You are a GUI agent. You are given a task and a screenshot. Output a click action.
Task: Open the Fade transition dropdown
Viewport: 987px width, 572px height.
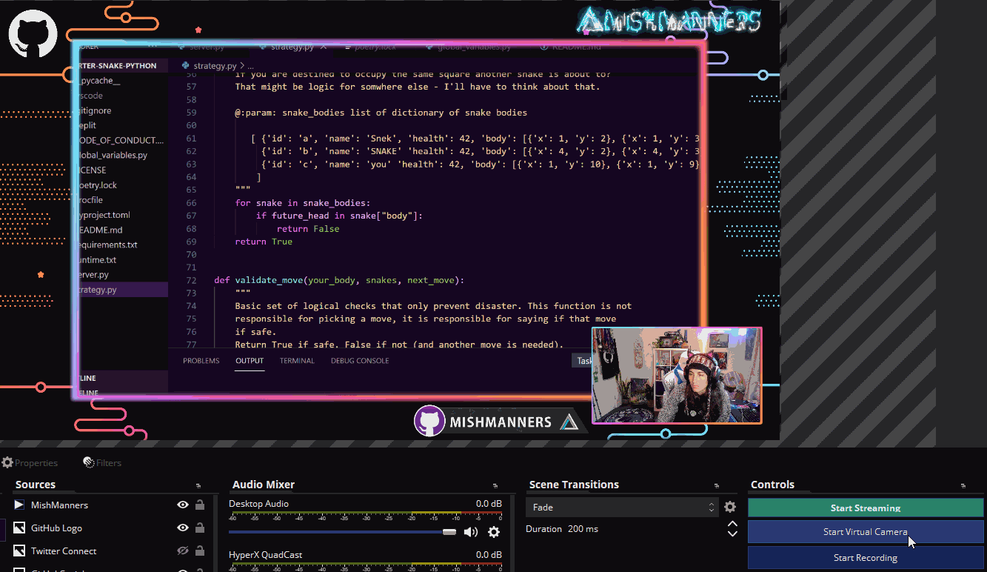click(622, 508)
